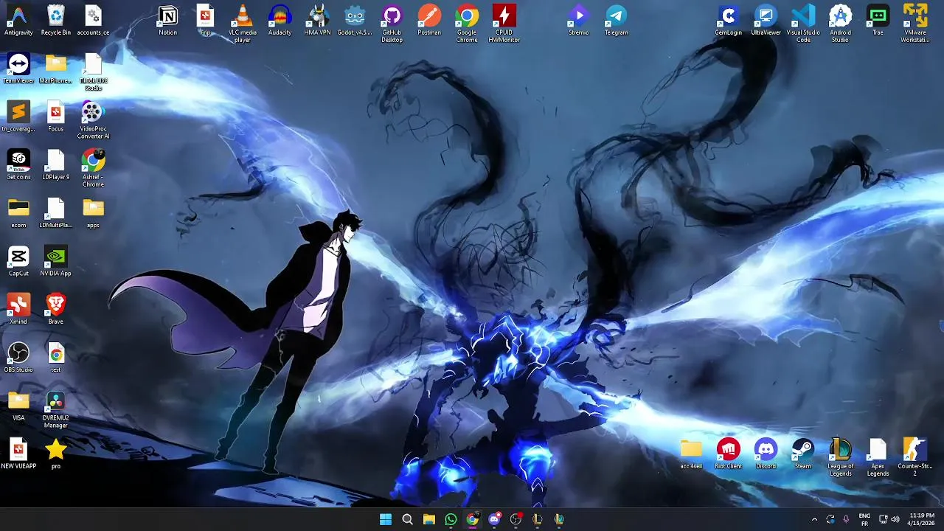Launch CapCut
Image resolution: width=944 pixels, height=531 pixels.
pyautogui.click(x=18, y=261)
